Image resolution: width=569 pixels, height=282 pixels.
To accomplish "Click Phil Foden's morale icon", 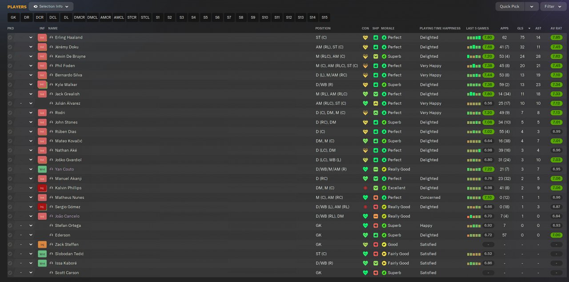I will click(384, 66).
